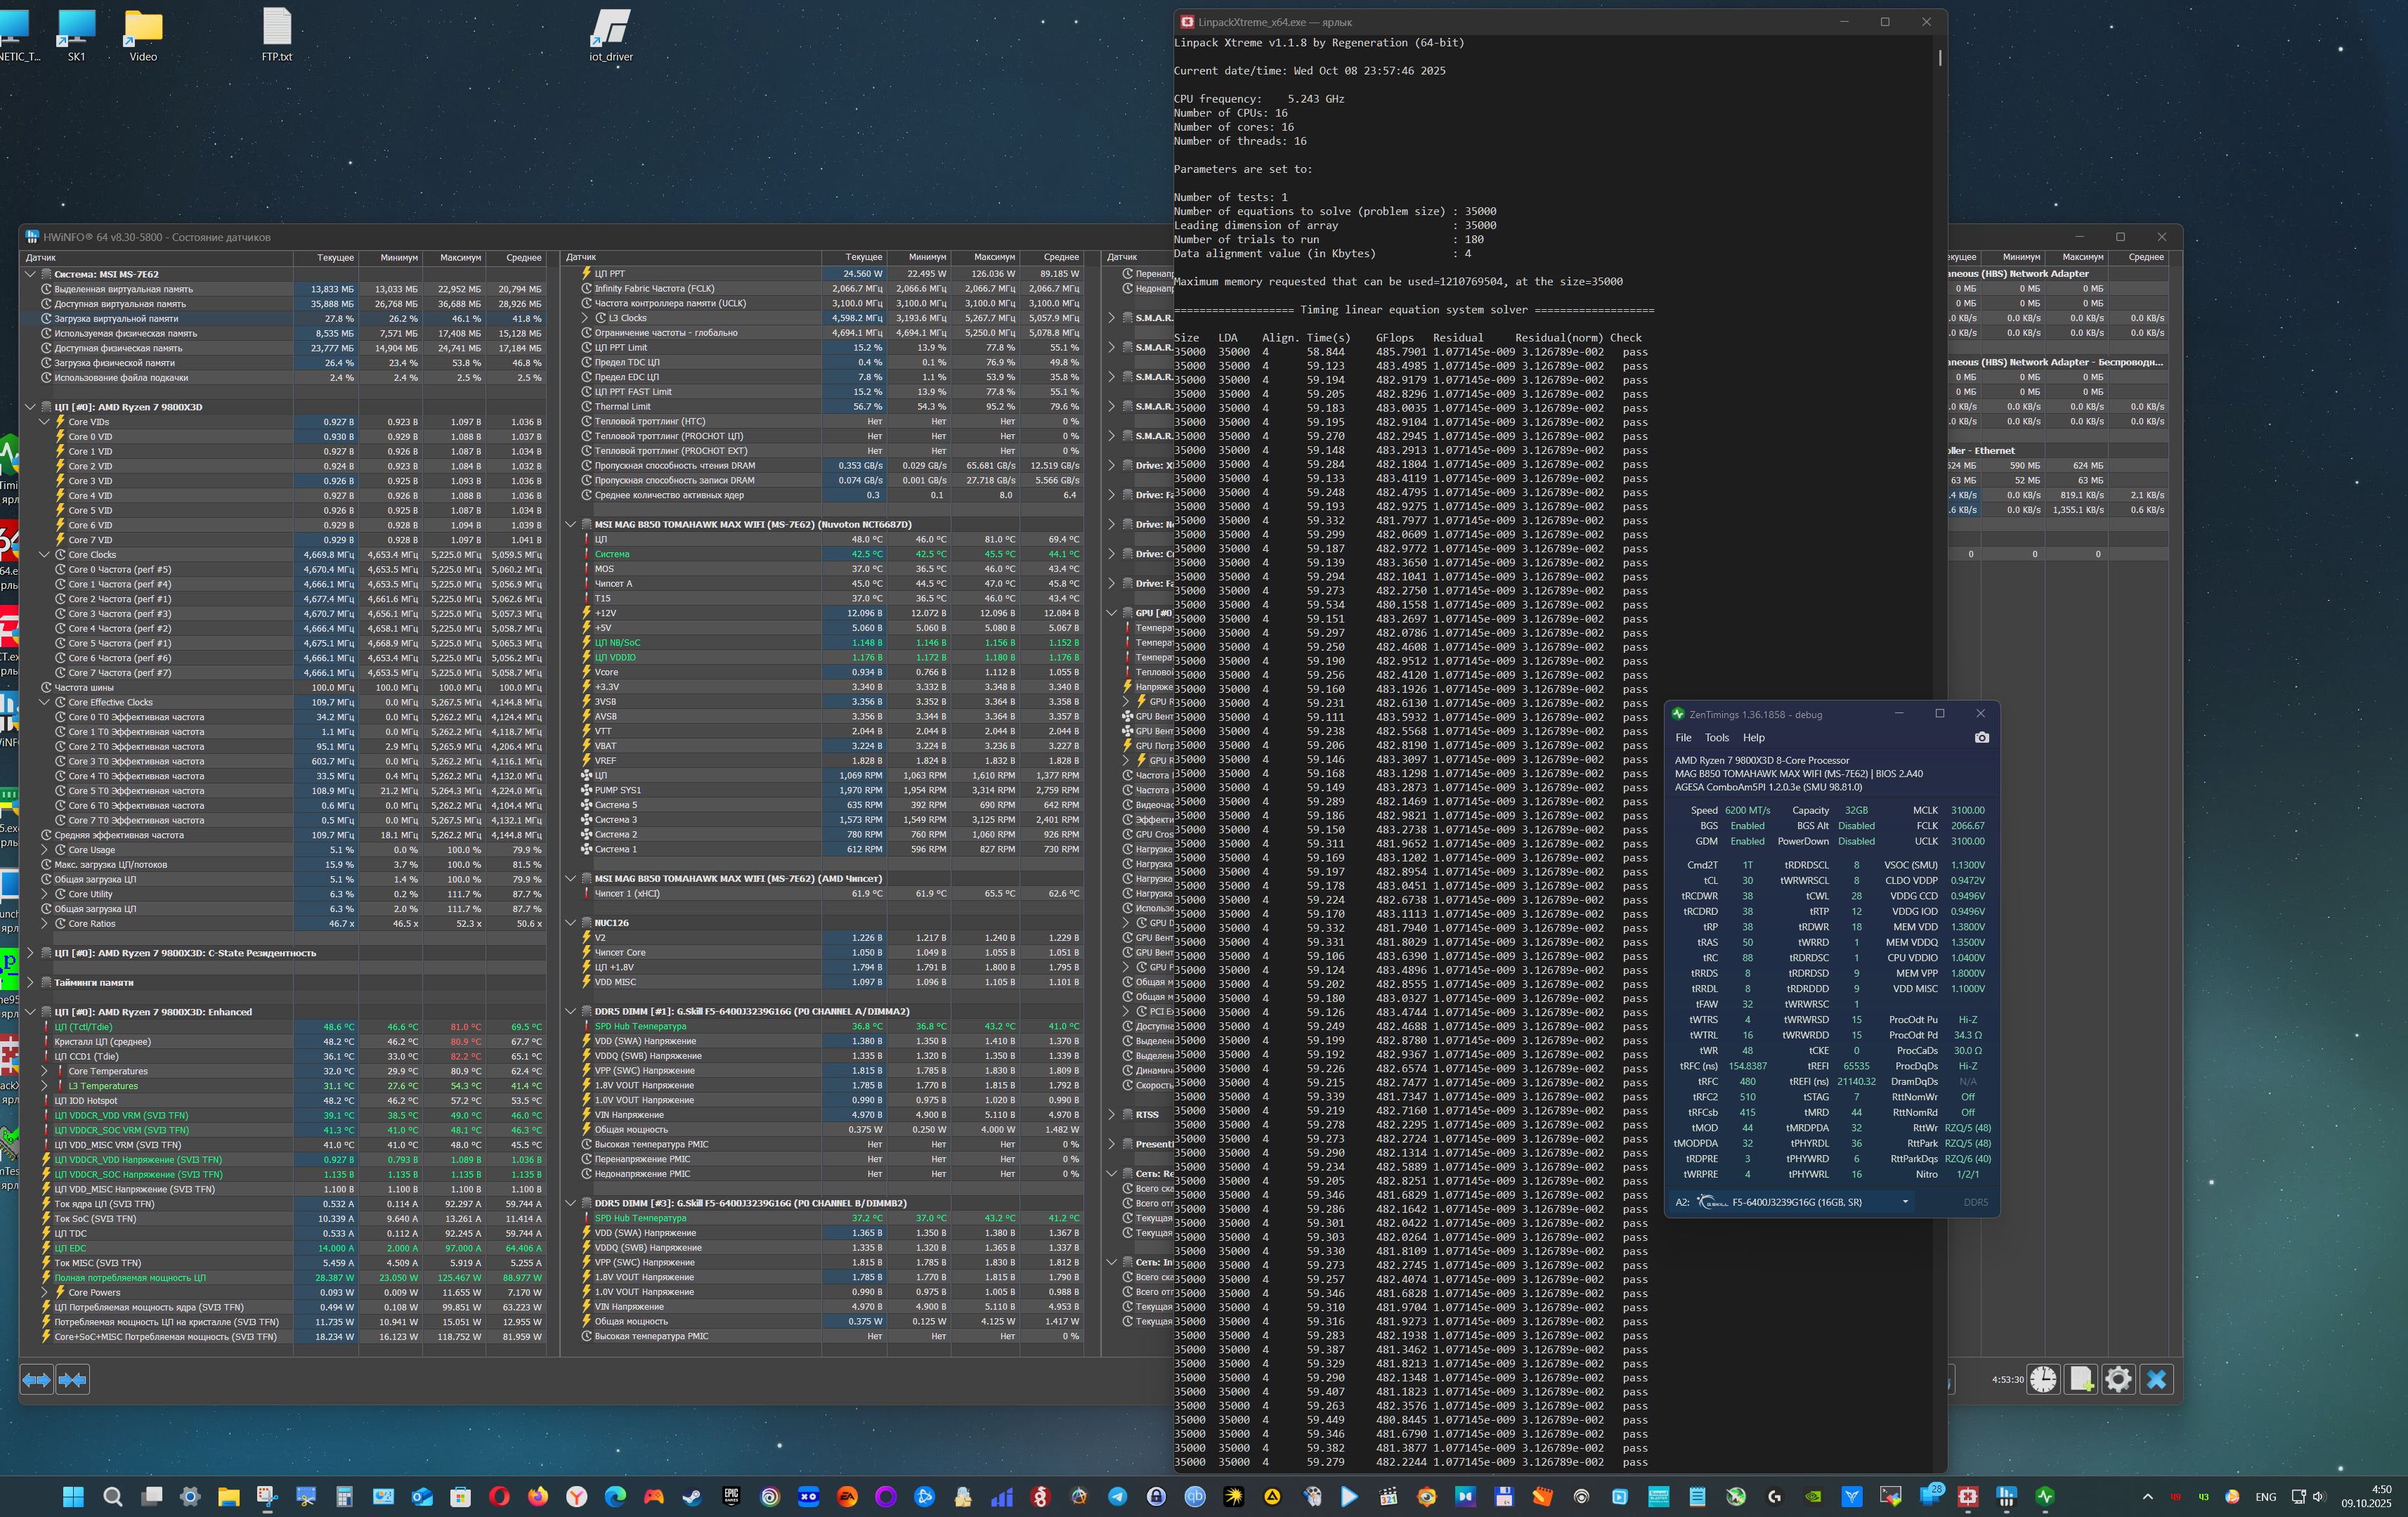
Task: Open the memory module dropdown in ZenTimings
Action: pyautogui.click(x=1905, y=1202)
